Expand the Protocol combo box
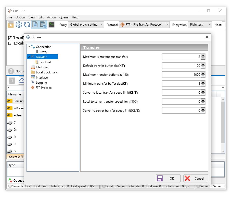 [x=144, y=25]
